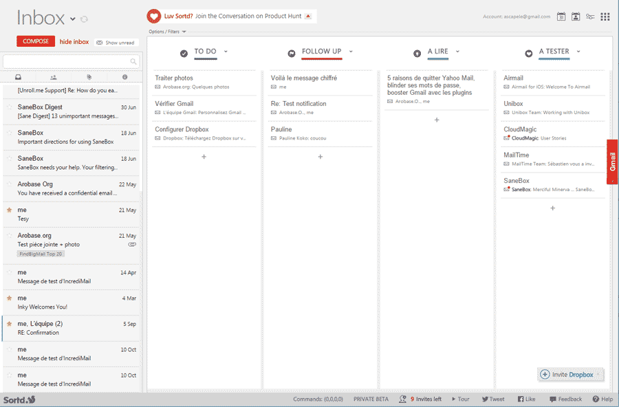Click the round icon beside FOLLOW UP

(x=292, y=54)
